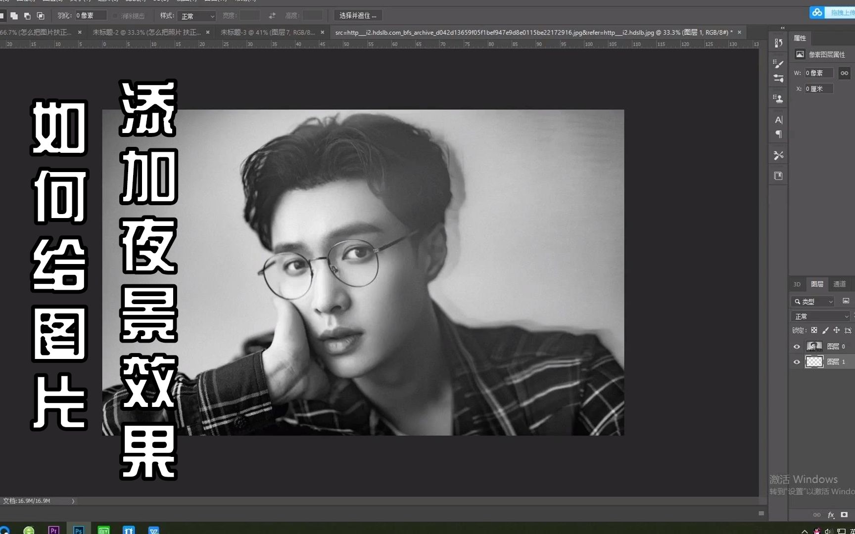855x534 pixels.
Task: Select the subtract-from-selection mode icon
Action: coord(27,16)
